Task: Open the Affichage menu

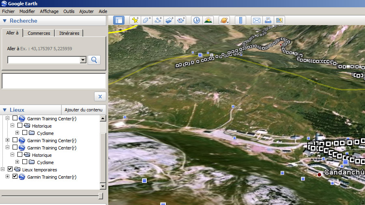Action: pos(49,11)
